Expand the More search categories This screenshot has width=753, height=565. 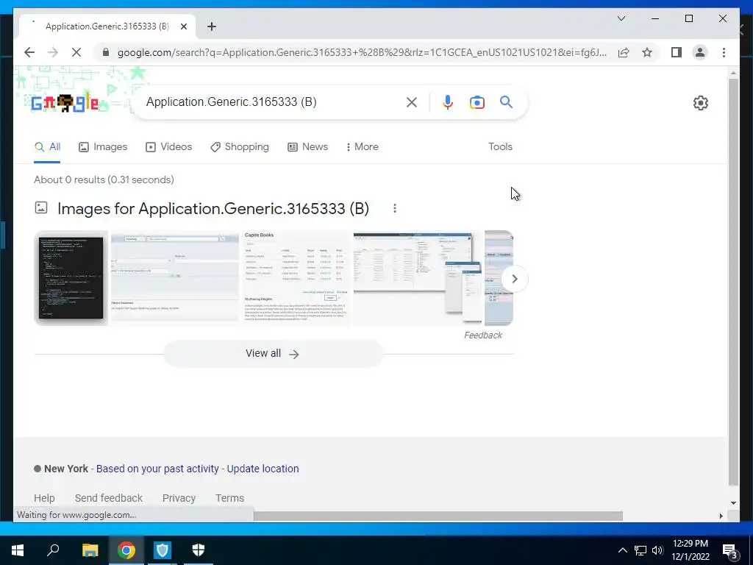[362, 147]
